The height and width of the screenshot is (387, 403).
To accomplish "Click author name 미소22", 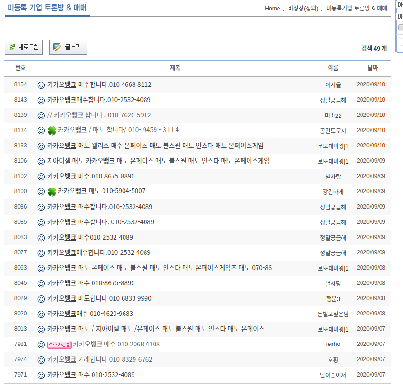I will (333, 115).
